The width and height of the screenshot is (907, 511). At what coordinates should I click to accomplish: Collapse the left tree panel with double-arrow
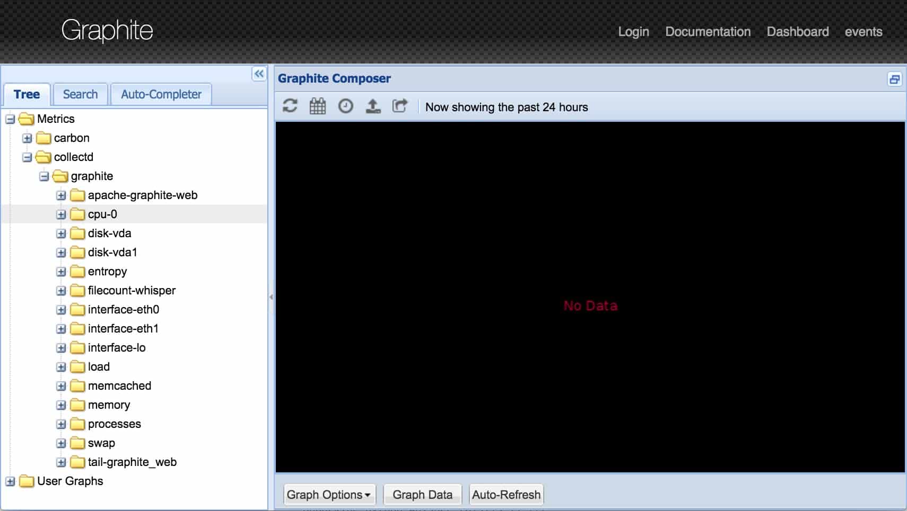[x=259, y=74]
